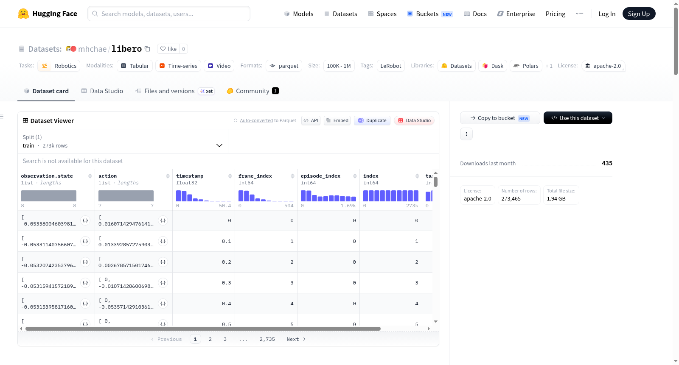Expand first action cell braces icon
Screen dimensions: 679x365
163,220
